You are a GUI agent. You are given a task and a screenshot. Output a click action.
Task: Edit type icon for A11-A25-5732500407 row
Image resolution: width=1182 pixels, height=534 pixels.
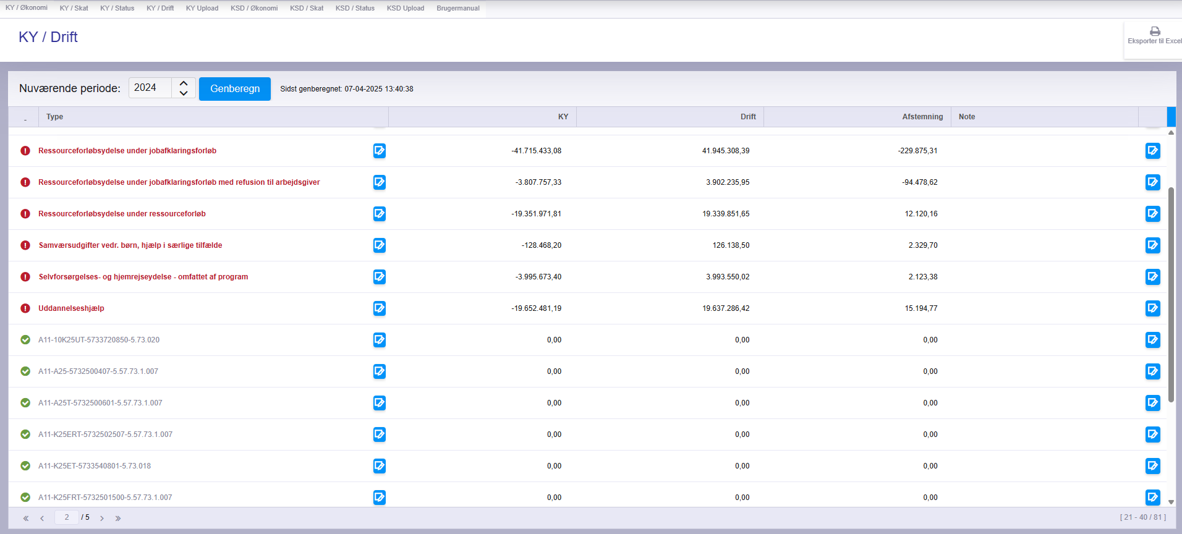[380, 371]
